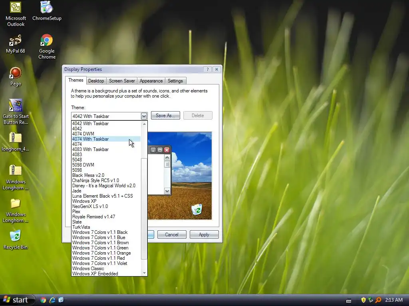
Task: Click the Theme combo box field
Action: [x=109, y=116]
